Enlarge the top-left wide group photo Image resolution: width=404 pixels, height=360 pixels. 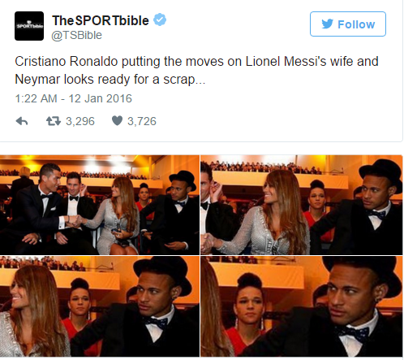click(100, 205)
